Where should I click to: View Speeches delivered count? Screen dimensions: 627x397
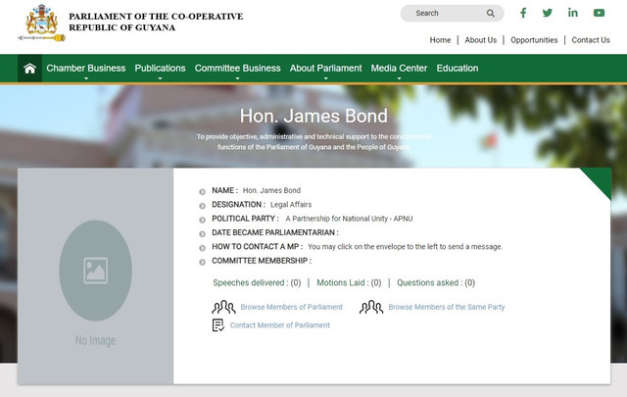(x=257, y=283)
